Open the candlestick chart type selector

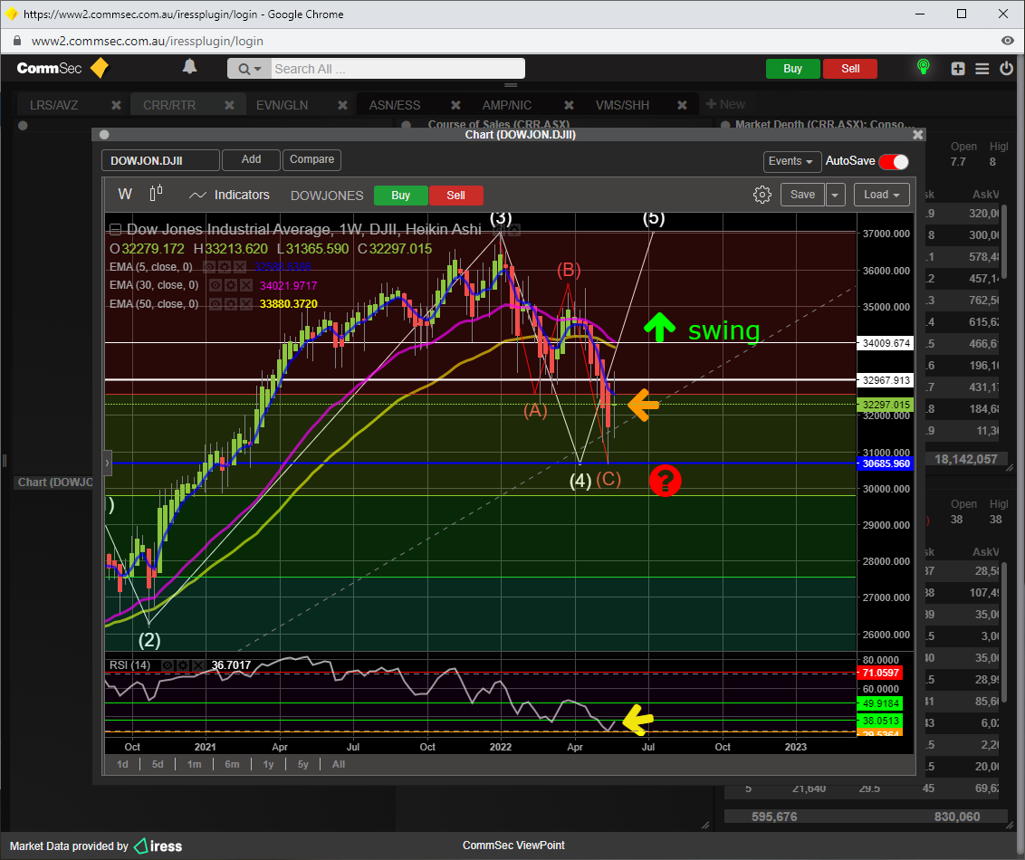point(157,194)
